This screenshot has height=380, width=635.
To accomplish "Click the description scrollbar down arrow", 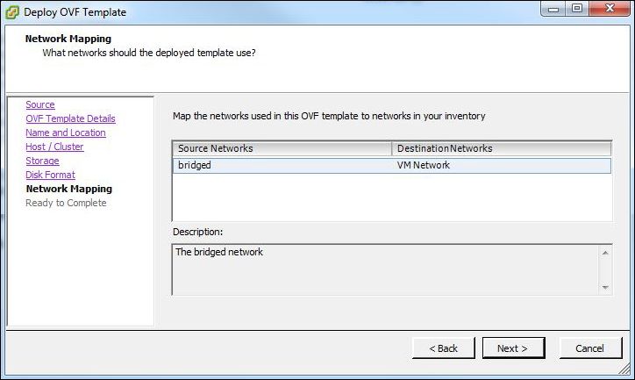I will pos(605,287).
